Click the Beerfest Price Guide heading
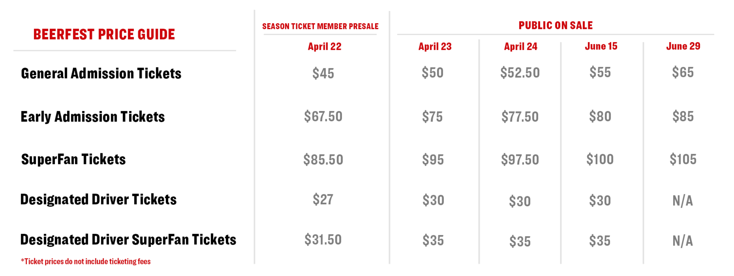 pos(104,34)
